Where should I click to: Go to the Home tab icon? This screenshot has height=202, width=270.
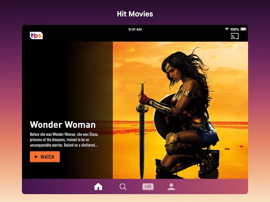pyautogui.click(x=98, y=187)
